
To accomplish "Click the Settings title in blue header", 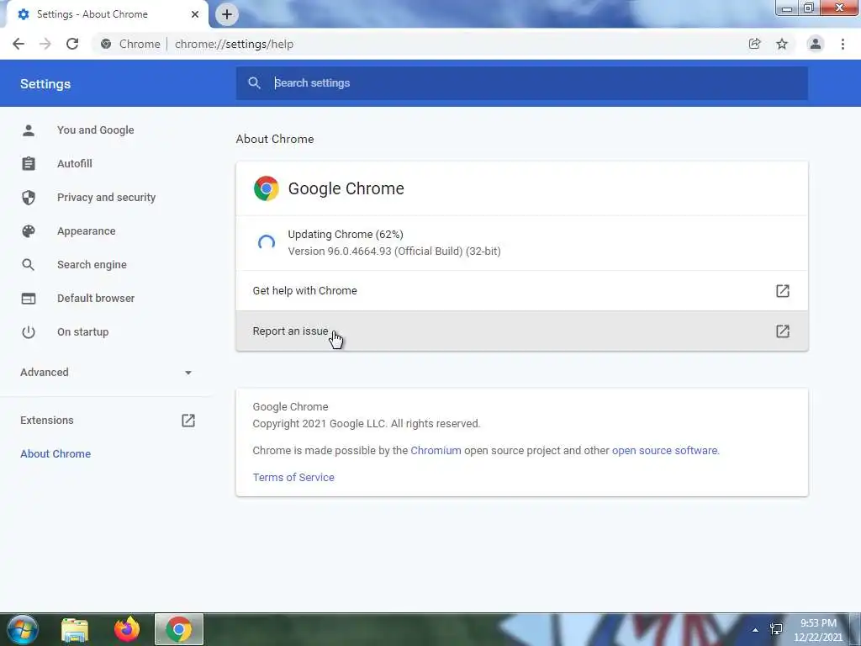I will [x=45, y=84].
